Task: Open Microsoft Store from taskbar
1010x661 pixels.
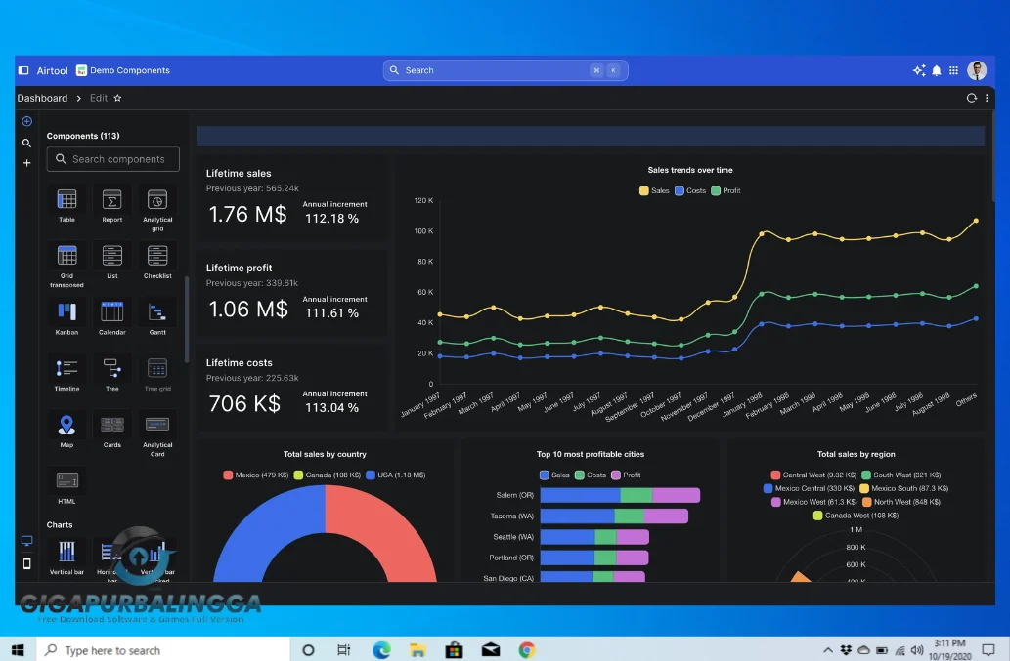Action: 454,650
